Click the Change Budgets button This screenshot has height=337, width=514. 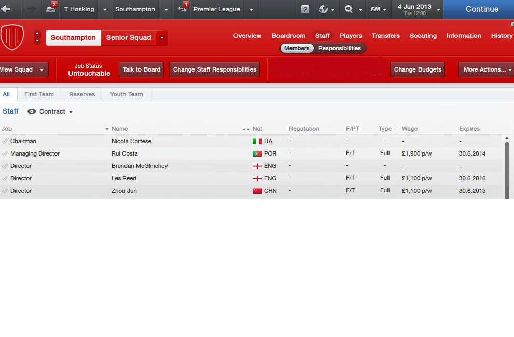[417, 69]
